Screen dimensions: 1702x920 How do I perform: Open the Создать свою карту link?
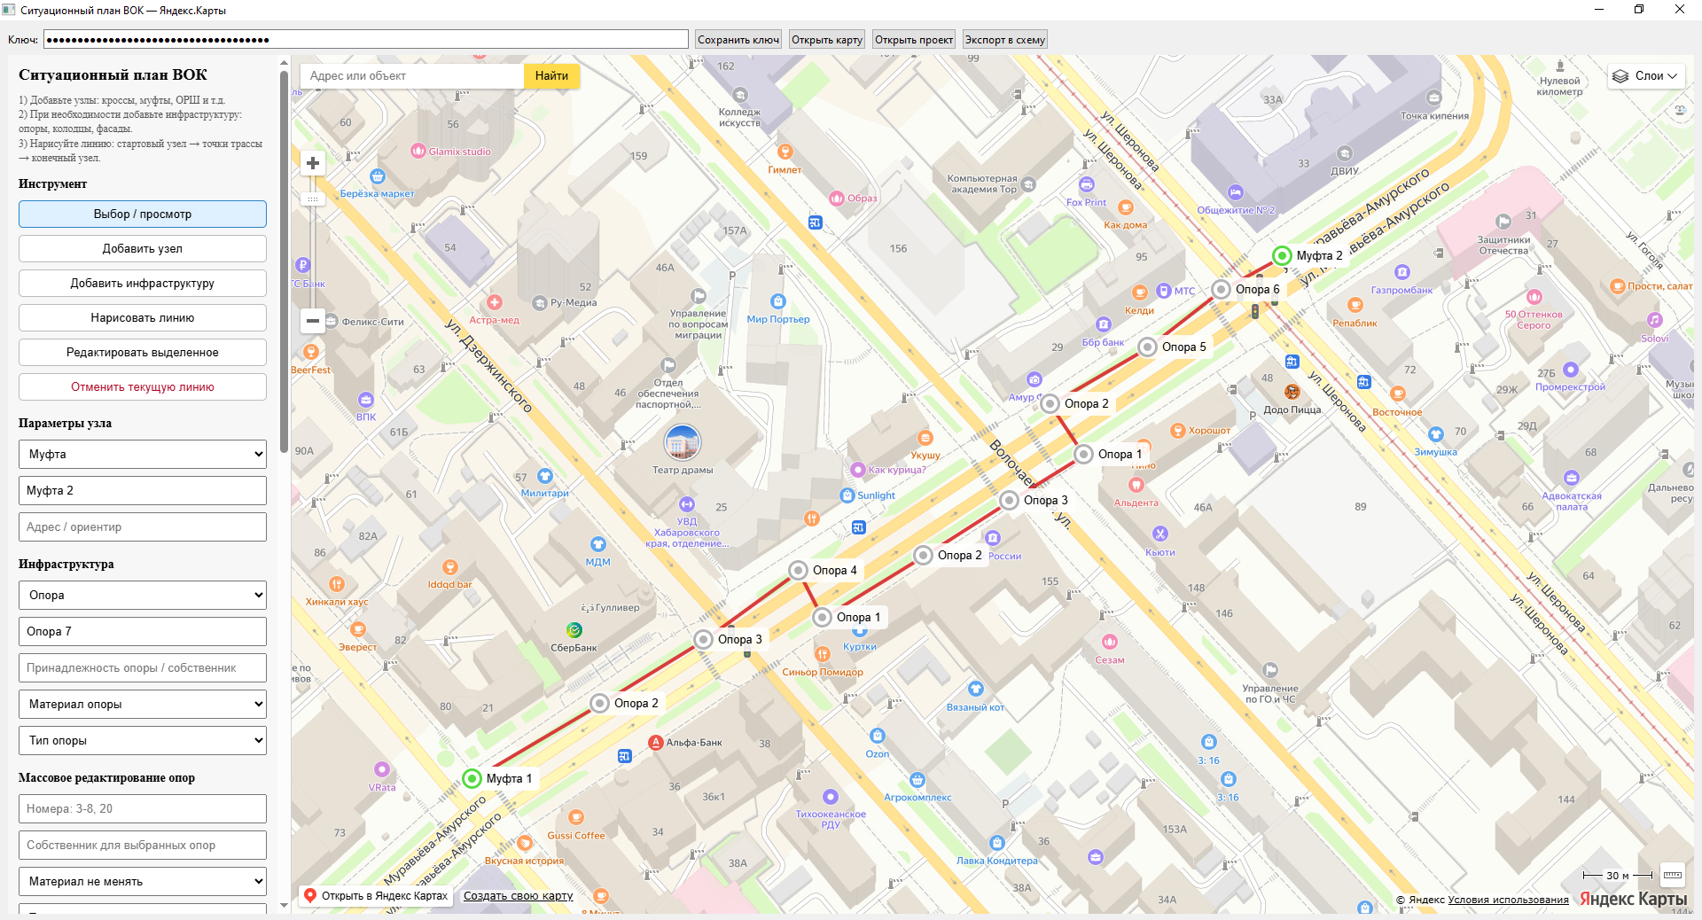pos(519,896)
